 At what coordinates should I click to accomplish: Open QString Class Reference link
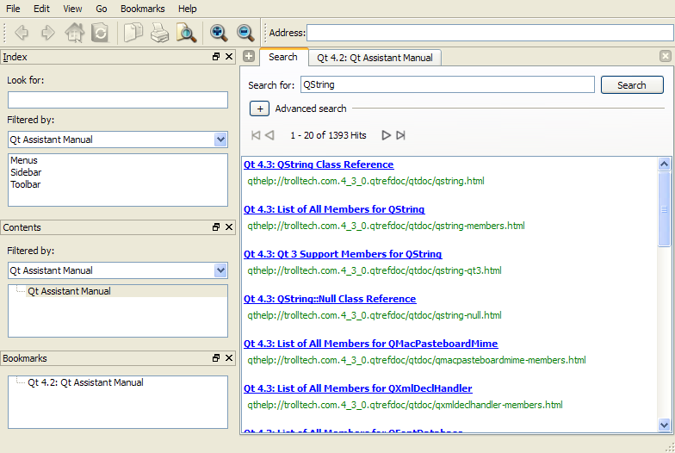tap(319, 164)
